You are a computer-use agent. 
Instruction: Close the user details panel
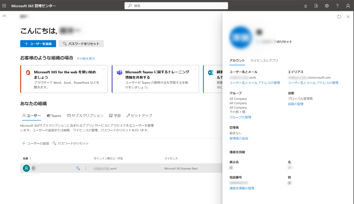(348, 17)
